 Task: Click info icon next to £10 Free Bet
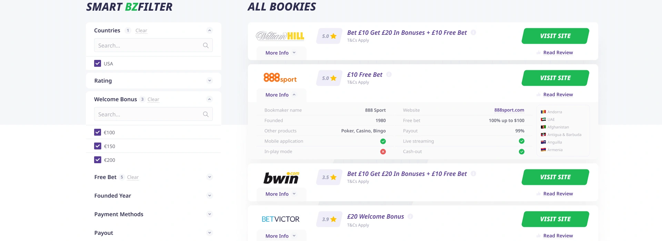(389, 74)
